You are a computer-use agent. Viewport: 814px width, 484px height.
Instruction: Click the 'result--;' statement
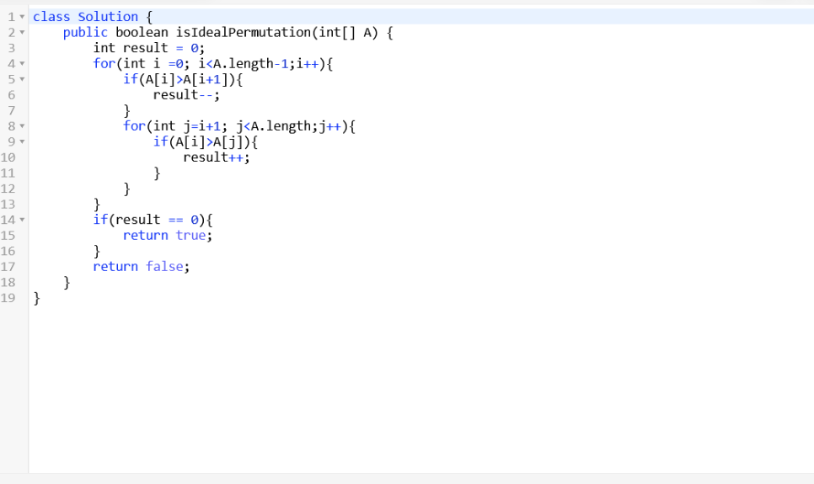point(186,95)
